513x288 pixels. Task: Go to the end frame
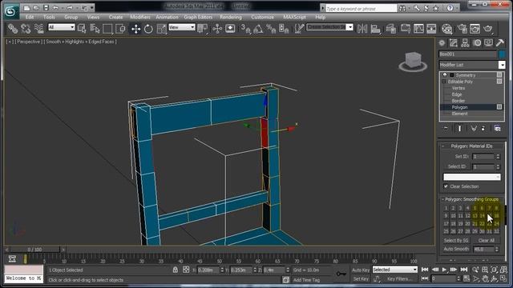[464, 270]
